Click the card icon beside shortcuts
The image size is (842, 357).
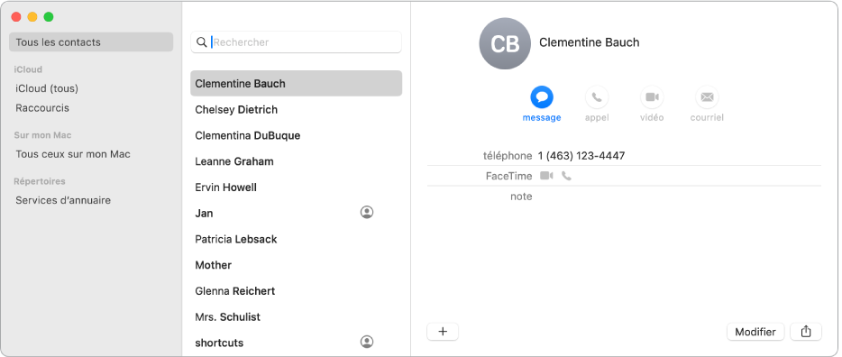coord(367,342)
